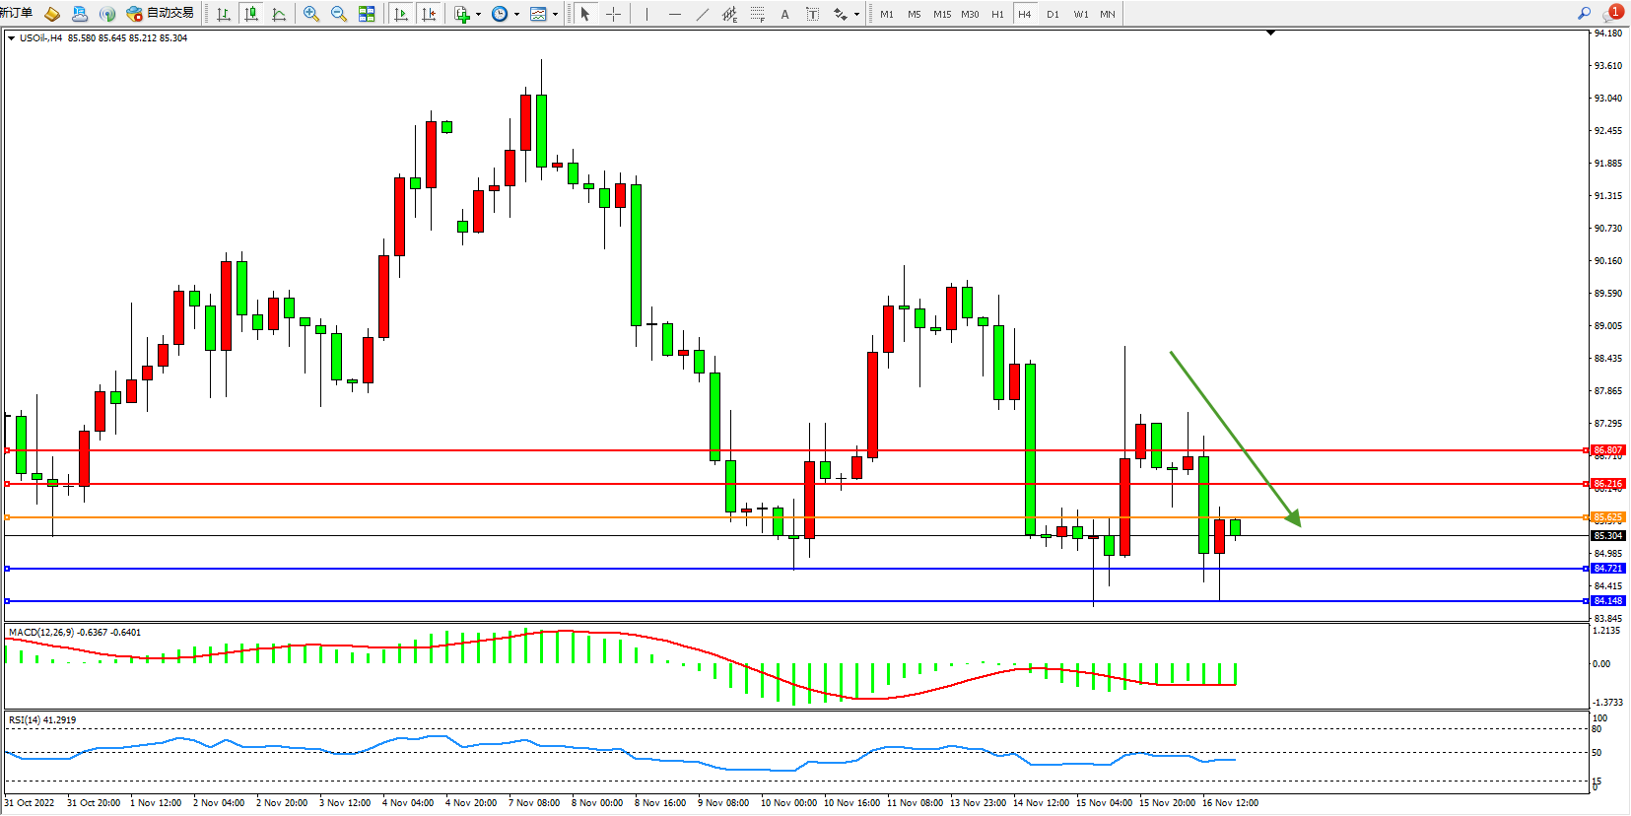This screenshot has height=816, width=1631.
Task: Expand the arrows objects dropdown
Action: (856, 15)
